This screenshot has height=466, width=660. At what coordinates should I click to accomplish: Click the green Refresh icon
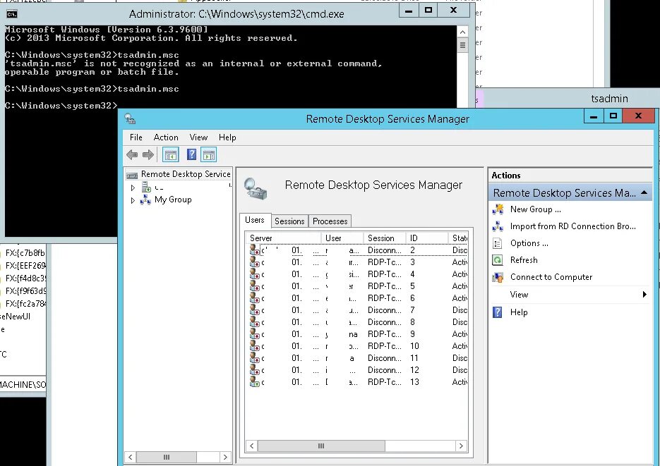(498, 260)
